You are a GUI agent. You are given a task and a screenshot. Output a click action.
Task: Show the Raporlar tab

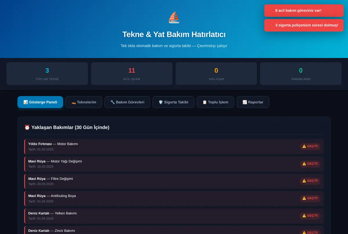click(253, 102)
